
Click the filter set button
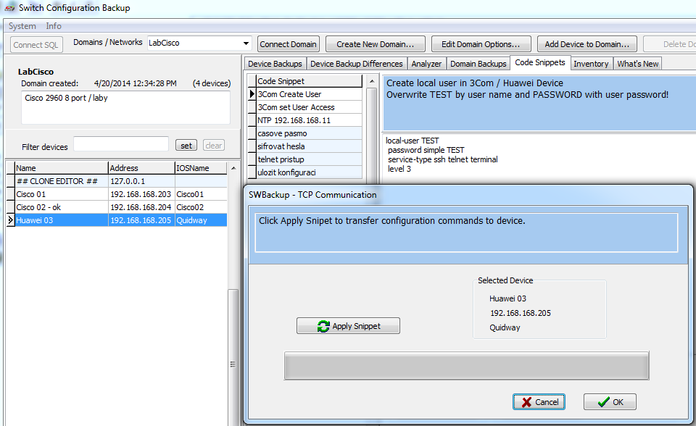click(186, 145)
